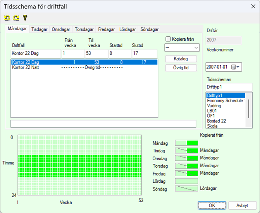Click the yellow redo toolbar icon
This screenshot has width=260, height=213.
(x=16, y=18)
